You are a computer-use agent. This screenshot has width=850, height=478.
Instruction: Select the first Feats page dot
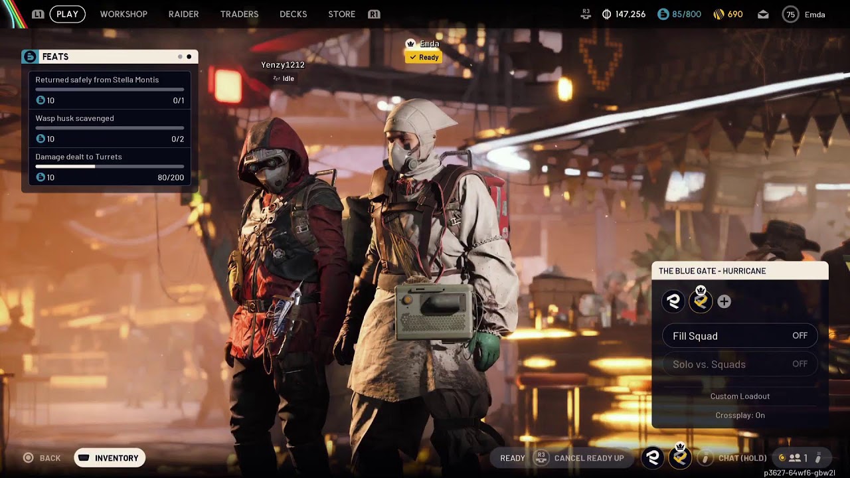(180, 56)
